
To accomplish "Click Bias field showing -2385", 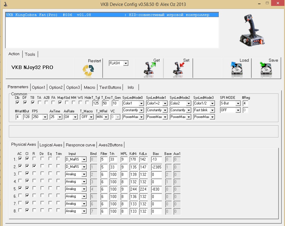I will click(156, 167).
